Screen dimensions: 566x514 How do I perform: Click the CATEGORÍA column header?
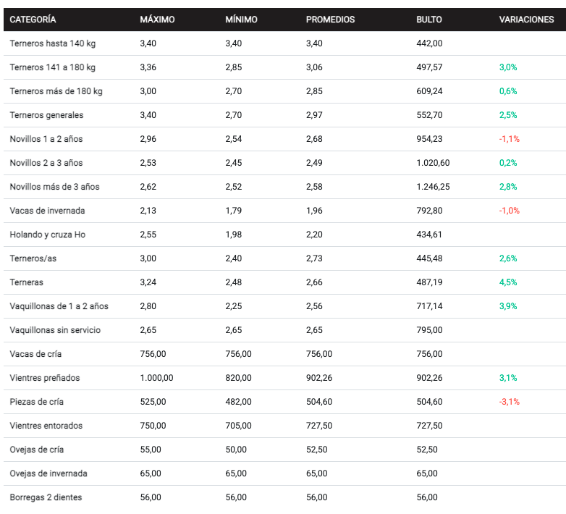pyautogui.click(x=33, y=20)
